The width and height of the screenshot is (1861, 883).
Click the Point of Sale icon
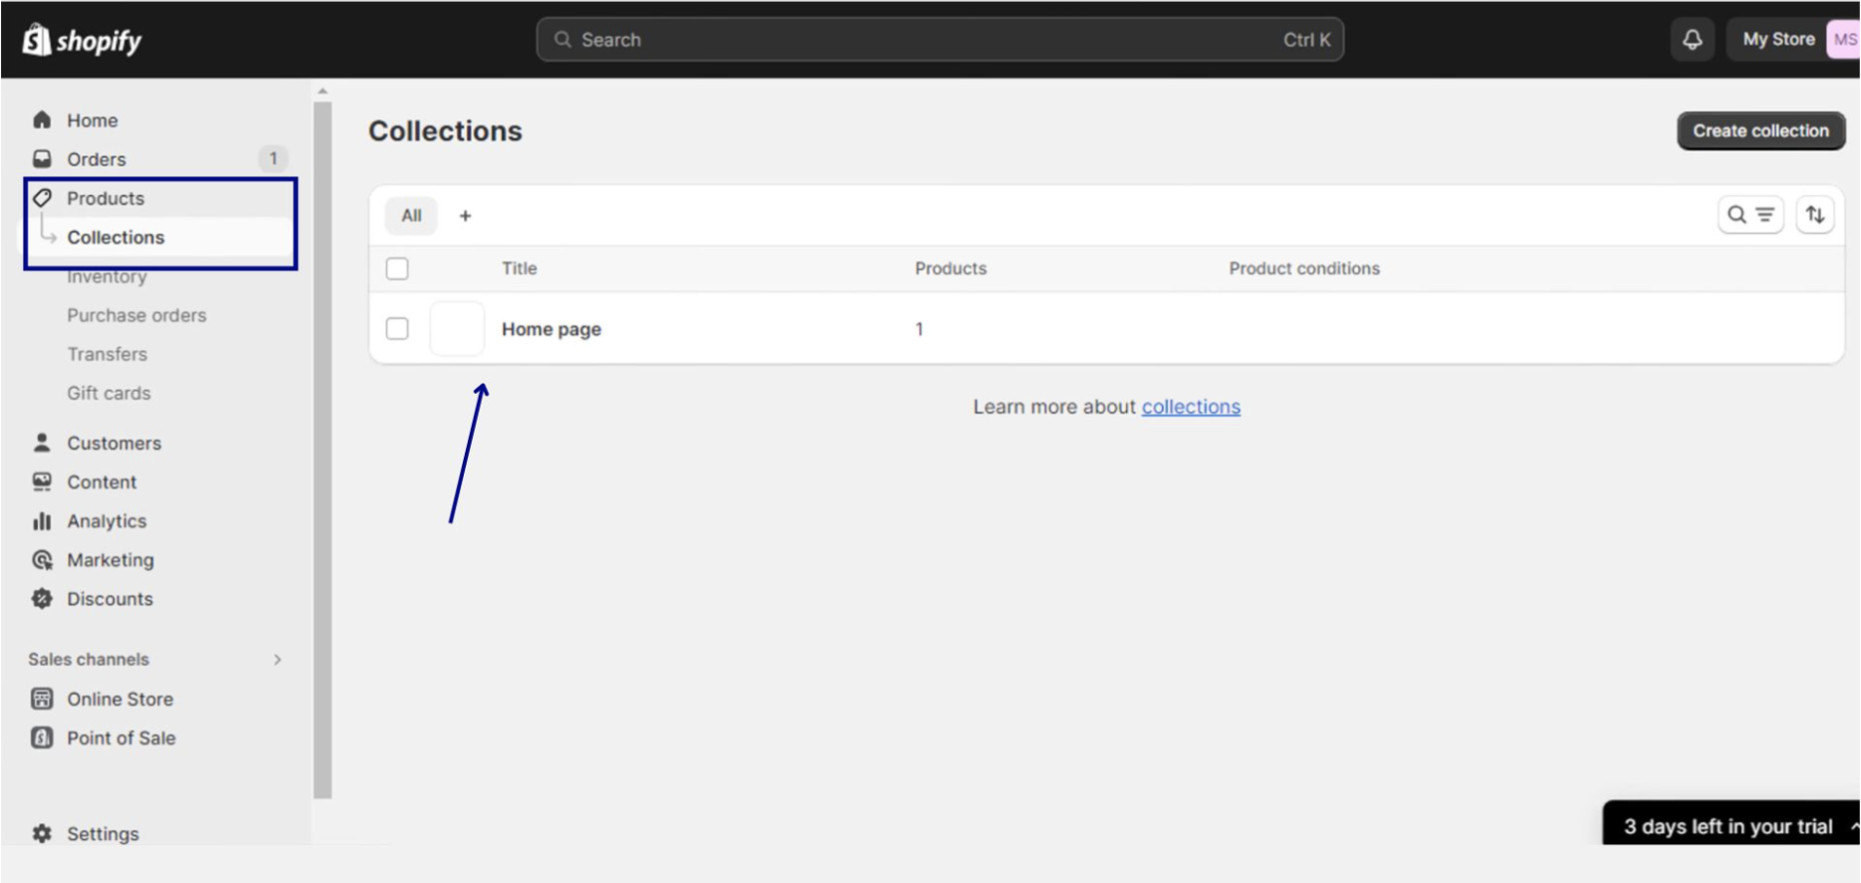point(42,737)
